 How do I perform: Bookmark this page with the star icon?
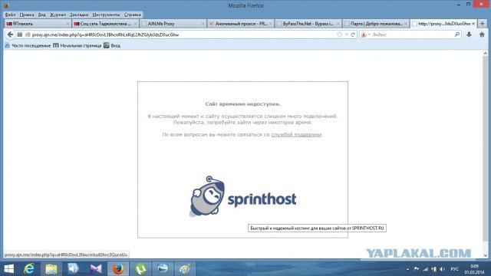coord(339,34)
